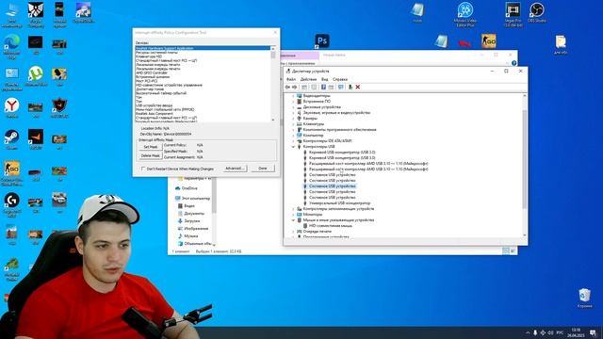Open the Вид menu
The width and height of the screenshot is (603, 339).
pos(324,79)
